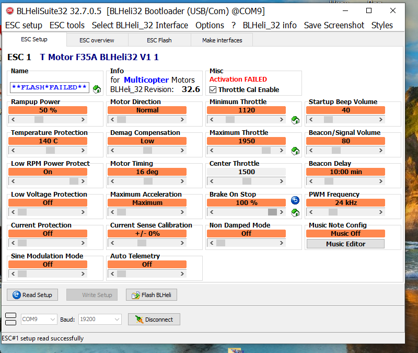Viewport: 418px width, 353px height.
Task: Increase Beacon/Signal Volume with the right arrow
Action: coord(381,151)
